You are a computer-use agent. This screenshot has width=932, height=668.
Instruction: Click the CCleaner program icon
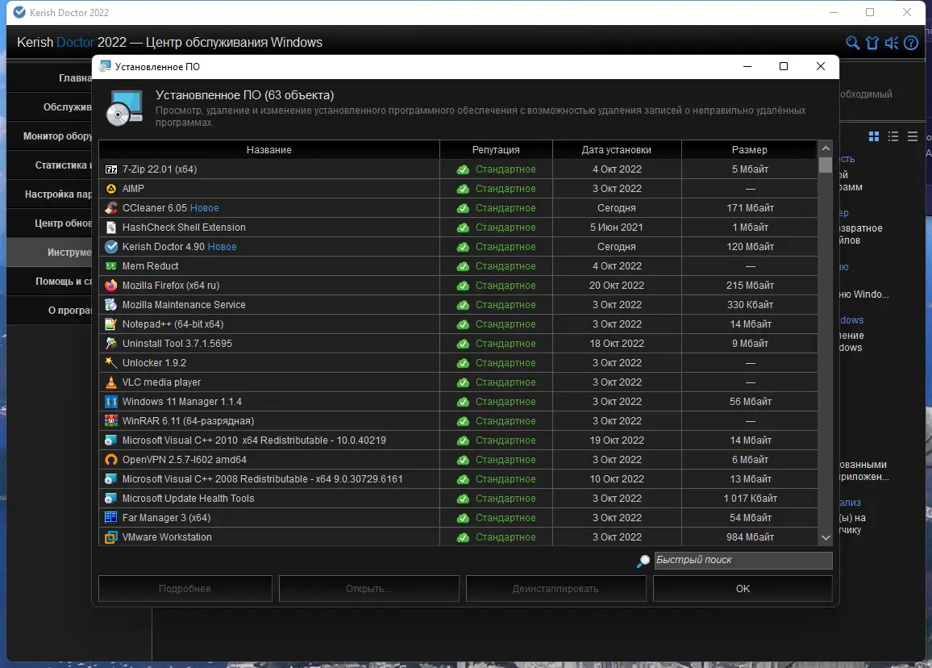[111, 208]
